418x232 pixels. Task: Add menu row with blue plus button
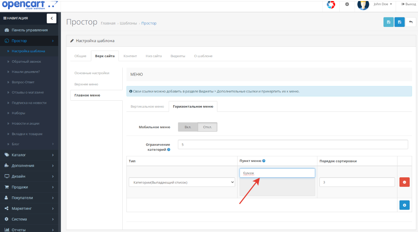pyautogui.click(x=404, y=205)
